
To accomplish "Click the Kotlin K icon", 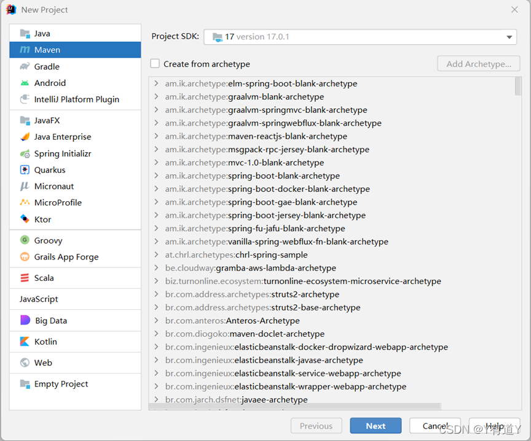I will tap(25, 341).
